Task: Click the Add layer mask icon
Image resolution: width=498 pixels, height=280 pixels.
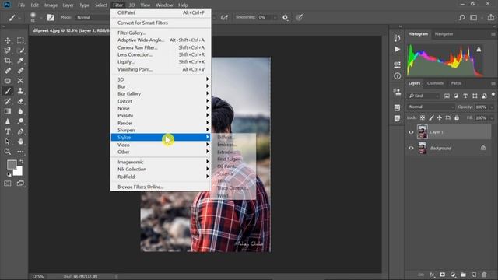Action: point(443,275)
